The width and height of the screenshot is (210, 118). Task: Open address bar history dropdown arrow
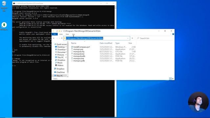click(x=128, y=38)
